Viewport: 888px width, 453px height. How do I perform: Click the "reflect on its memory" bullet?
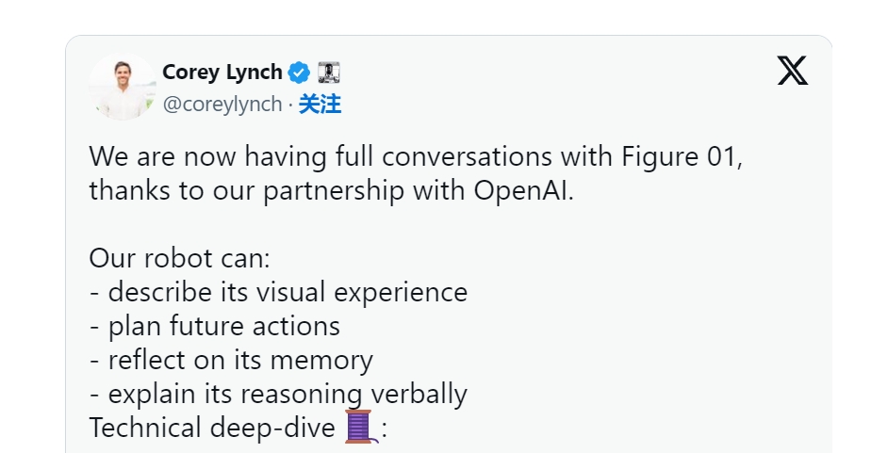pos(240,360)
